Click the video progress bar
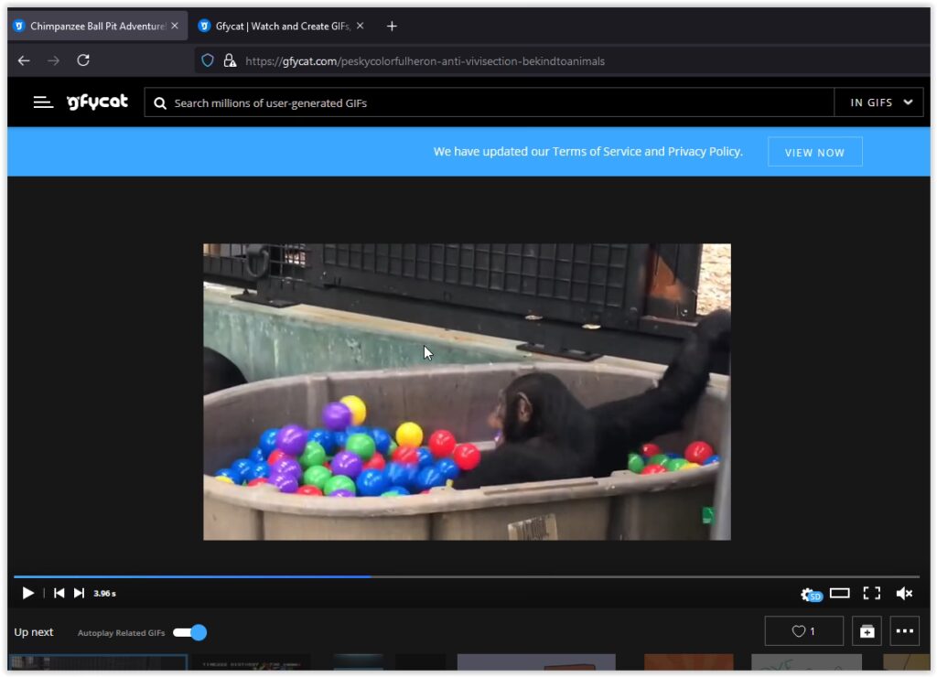Screen dimensions: 937x677 (467, 576)
